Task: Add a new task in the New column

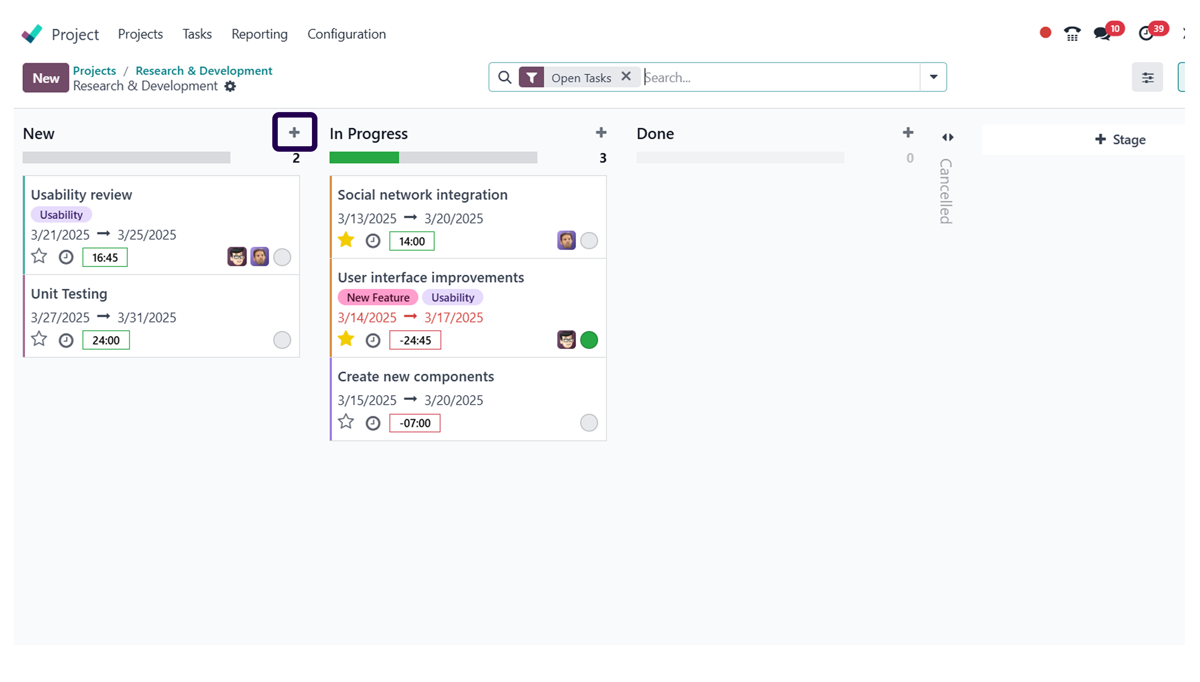Action: coord(295,133)
